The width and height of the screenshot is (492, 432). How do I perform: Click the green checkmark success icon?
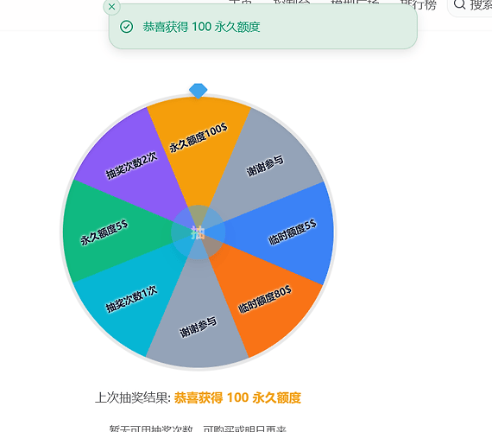[x=126, y=27]
